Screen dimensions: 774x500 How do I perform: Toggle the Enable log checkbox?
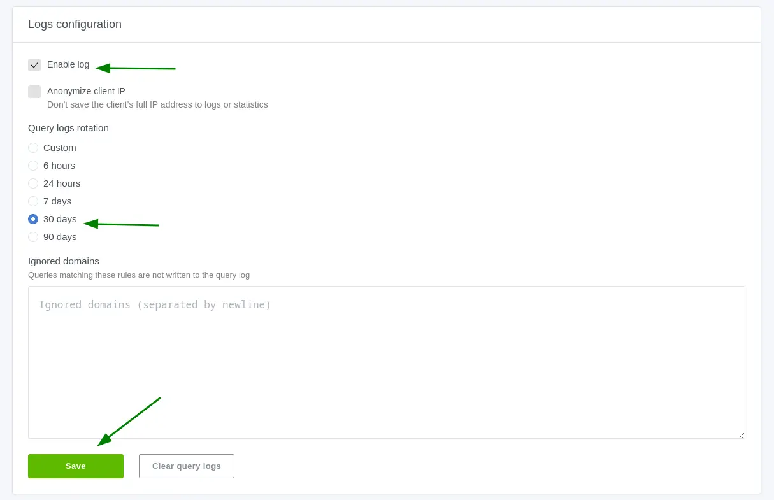pos(34,65)
